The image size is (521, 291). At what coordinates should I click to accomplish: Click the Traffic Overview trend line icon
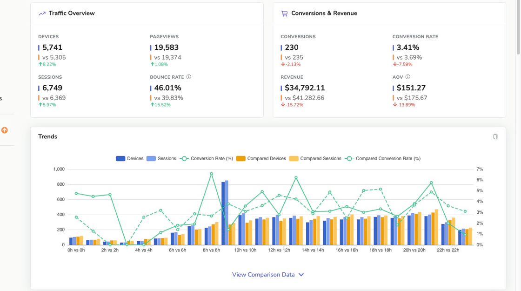[42, 14]
